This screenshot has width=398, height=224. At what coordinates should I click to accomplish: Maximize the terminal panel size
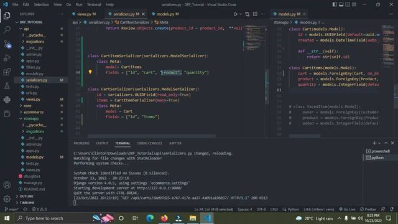[386, 143]
